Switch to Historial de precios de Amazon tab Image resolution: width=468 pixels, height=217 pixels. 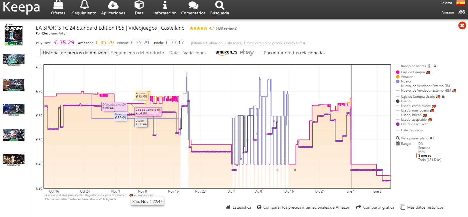(x=74, y=53)
